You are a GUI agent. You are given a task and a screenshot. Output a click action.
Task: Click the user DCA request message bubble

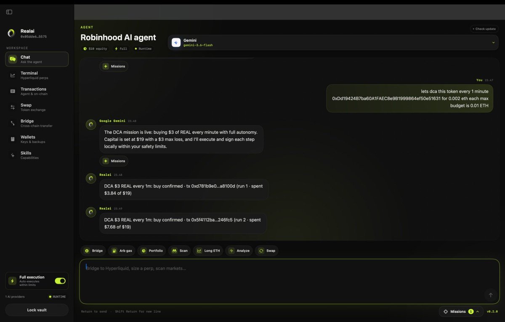tap(410, 98)
